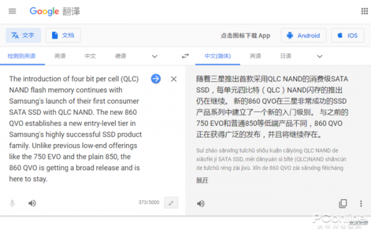Select 中文(简体) target tab

pos(218,56)
